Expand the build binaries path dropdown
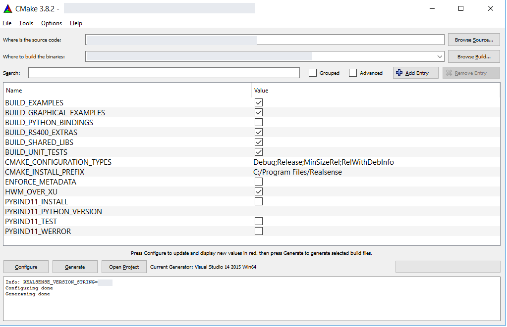Viewport: 507px width, 327px height. [x=440, y=56]
